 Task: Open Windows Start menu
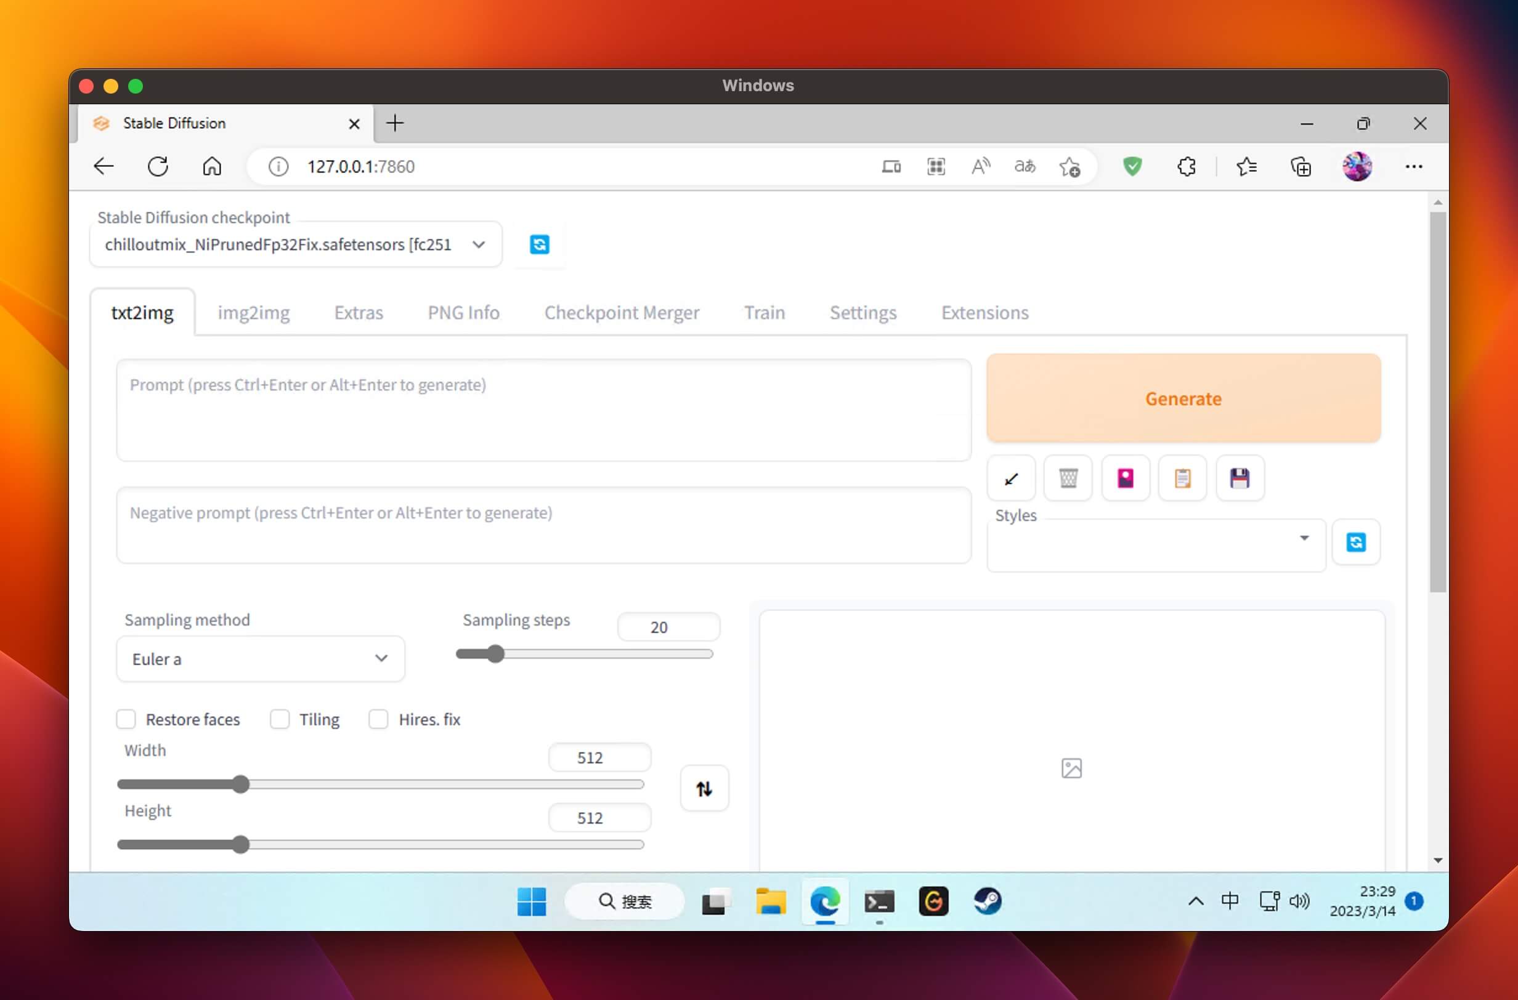pos(532,901)
